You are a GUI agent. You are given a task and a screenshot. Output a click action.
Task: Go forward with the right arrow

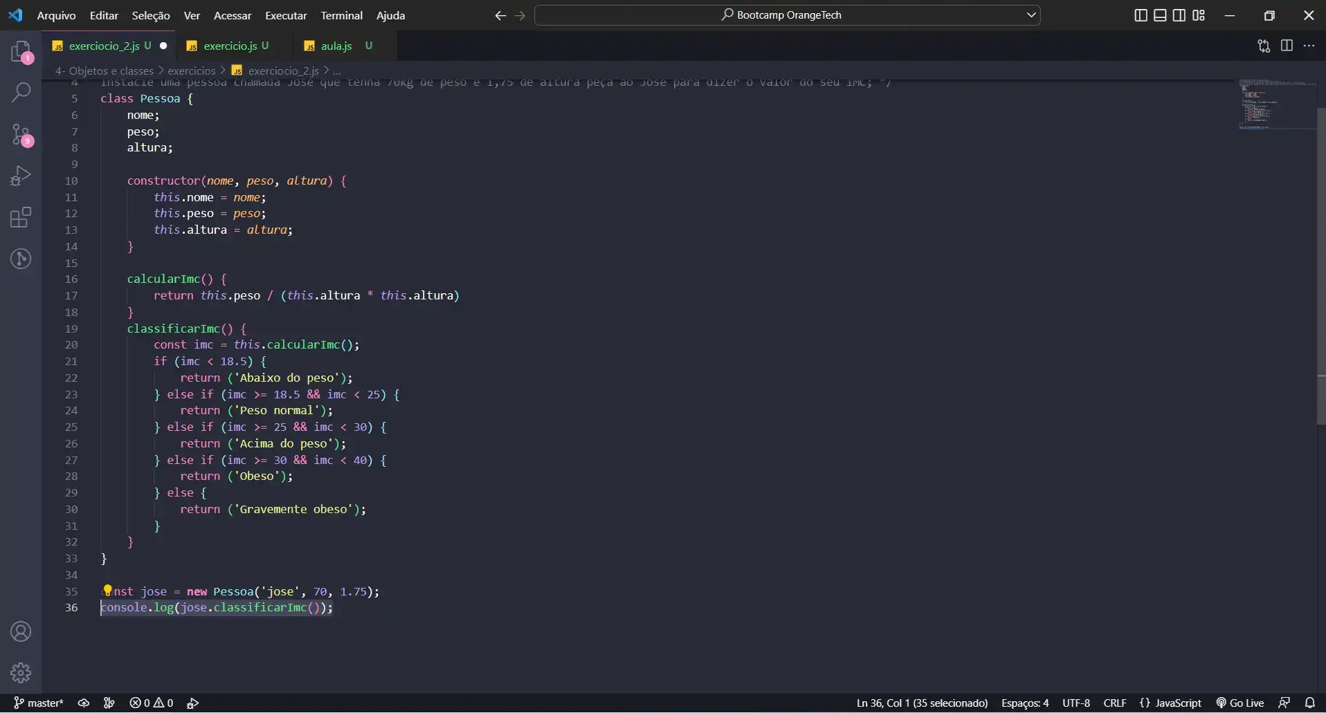[520, 15]
